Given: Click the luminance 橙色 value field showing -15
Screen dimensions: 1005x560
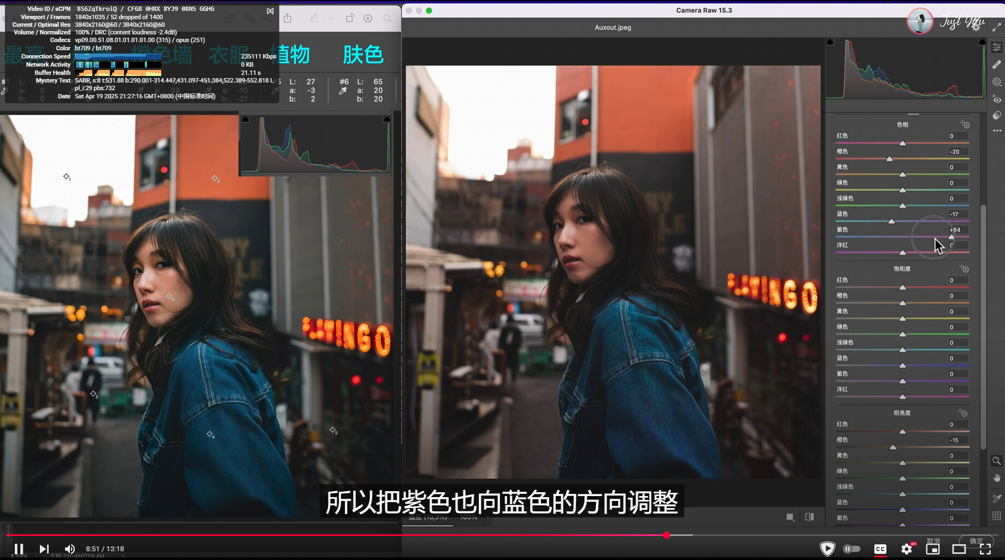Looking at the screenshot, I should [957, 440].
